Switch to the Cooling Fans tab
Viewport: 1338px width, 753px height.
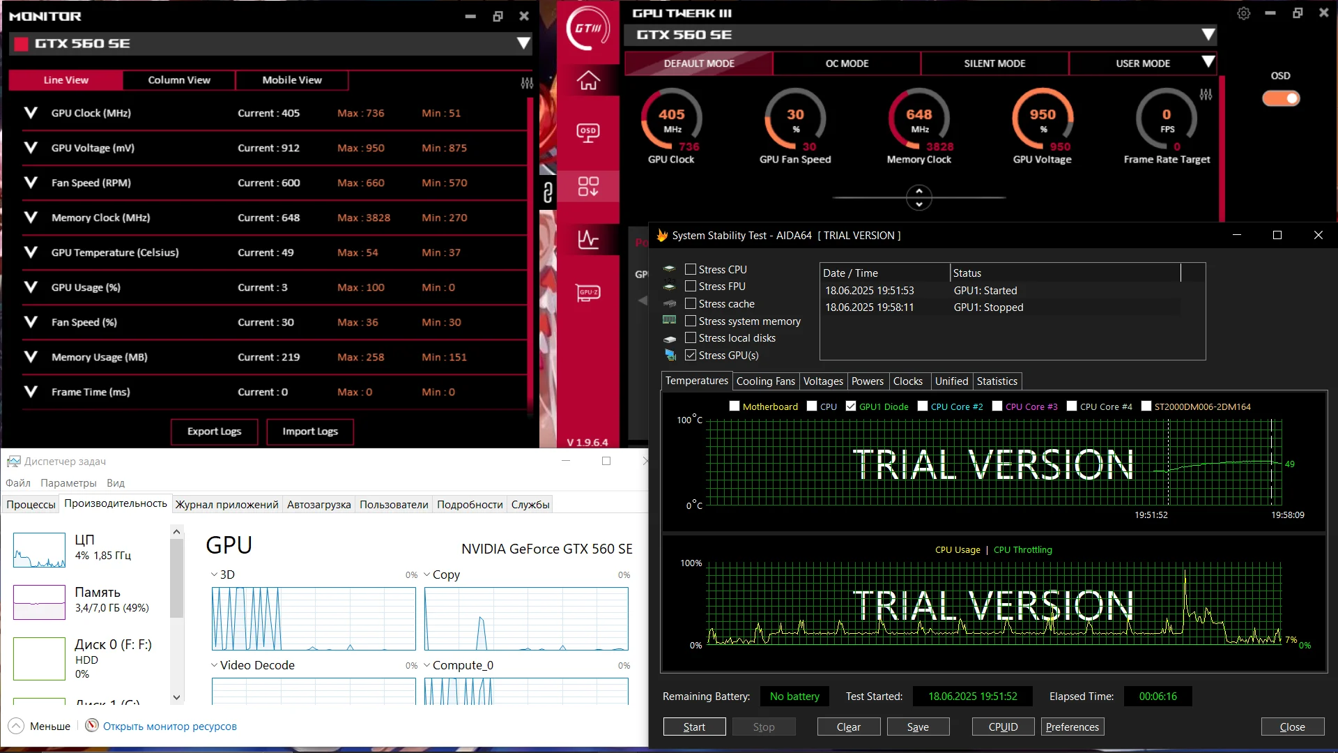(x=765, y=381)
